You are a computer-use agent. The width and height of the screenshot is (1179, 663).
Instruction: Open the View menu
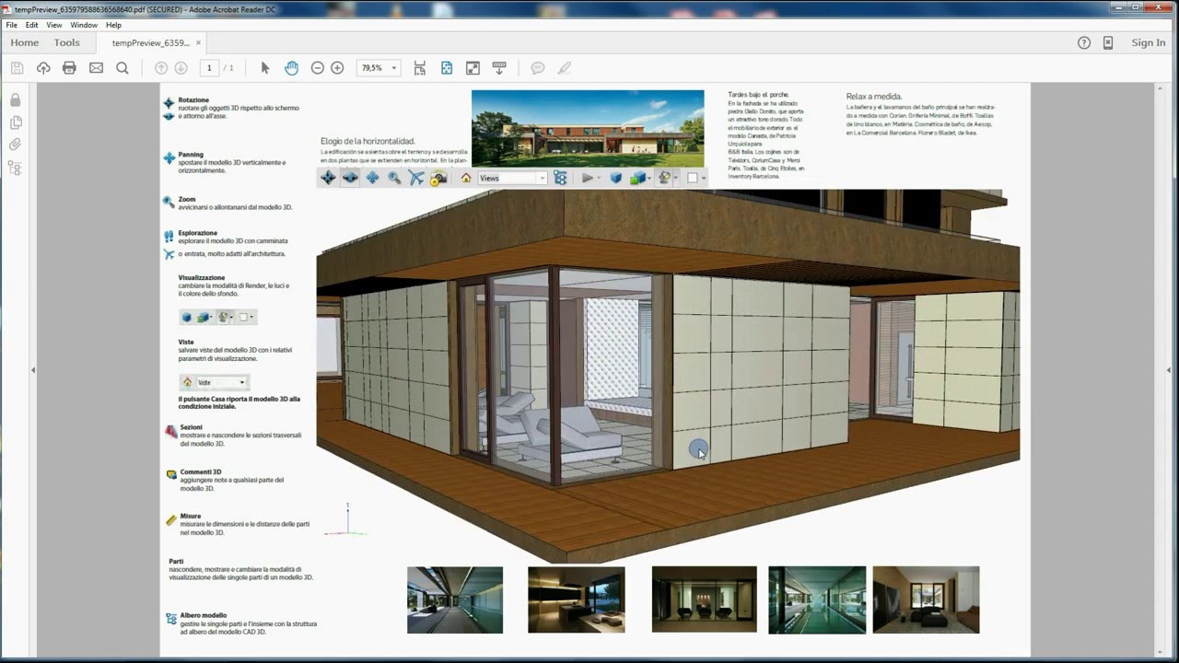click(x=54, y=25)
